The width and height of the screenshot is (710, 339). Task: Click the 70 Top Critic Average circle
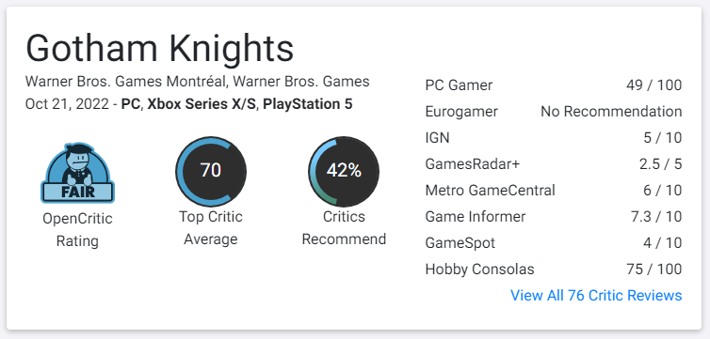point(211,172)
